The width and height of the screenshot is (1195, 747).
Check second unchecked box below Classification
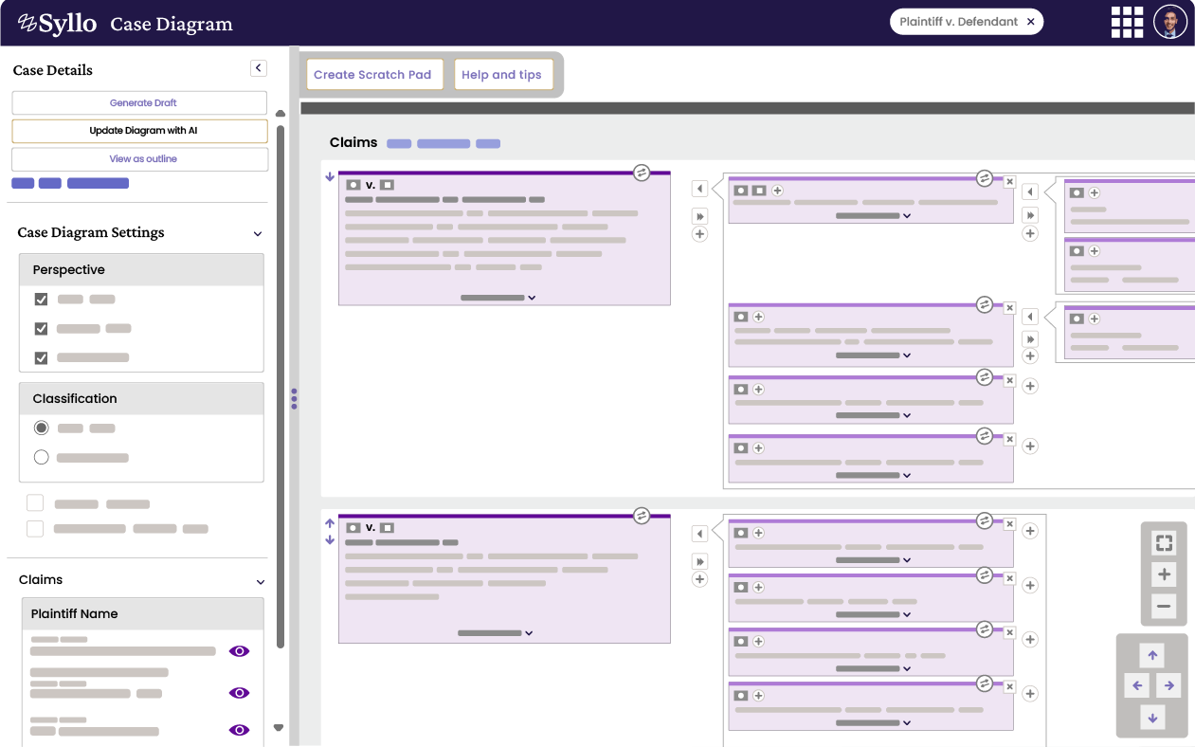(35, 529)
